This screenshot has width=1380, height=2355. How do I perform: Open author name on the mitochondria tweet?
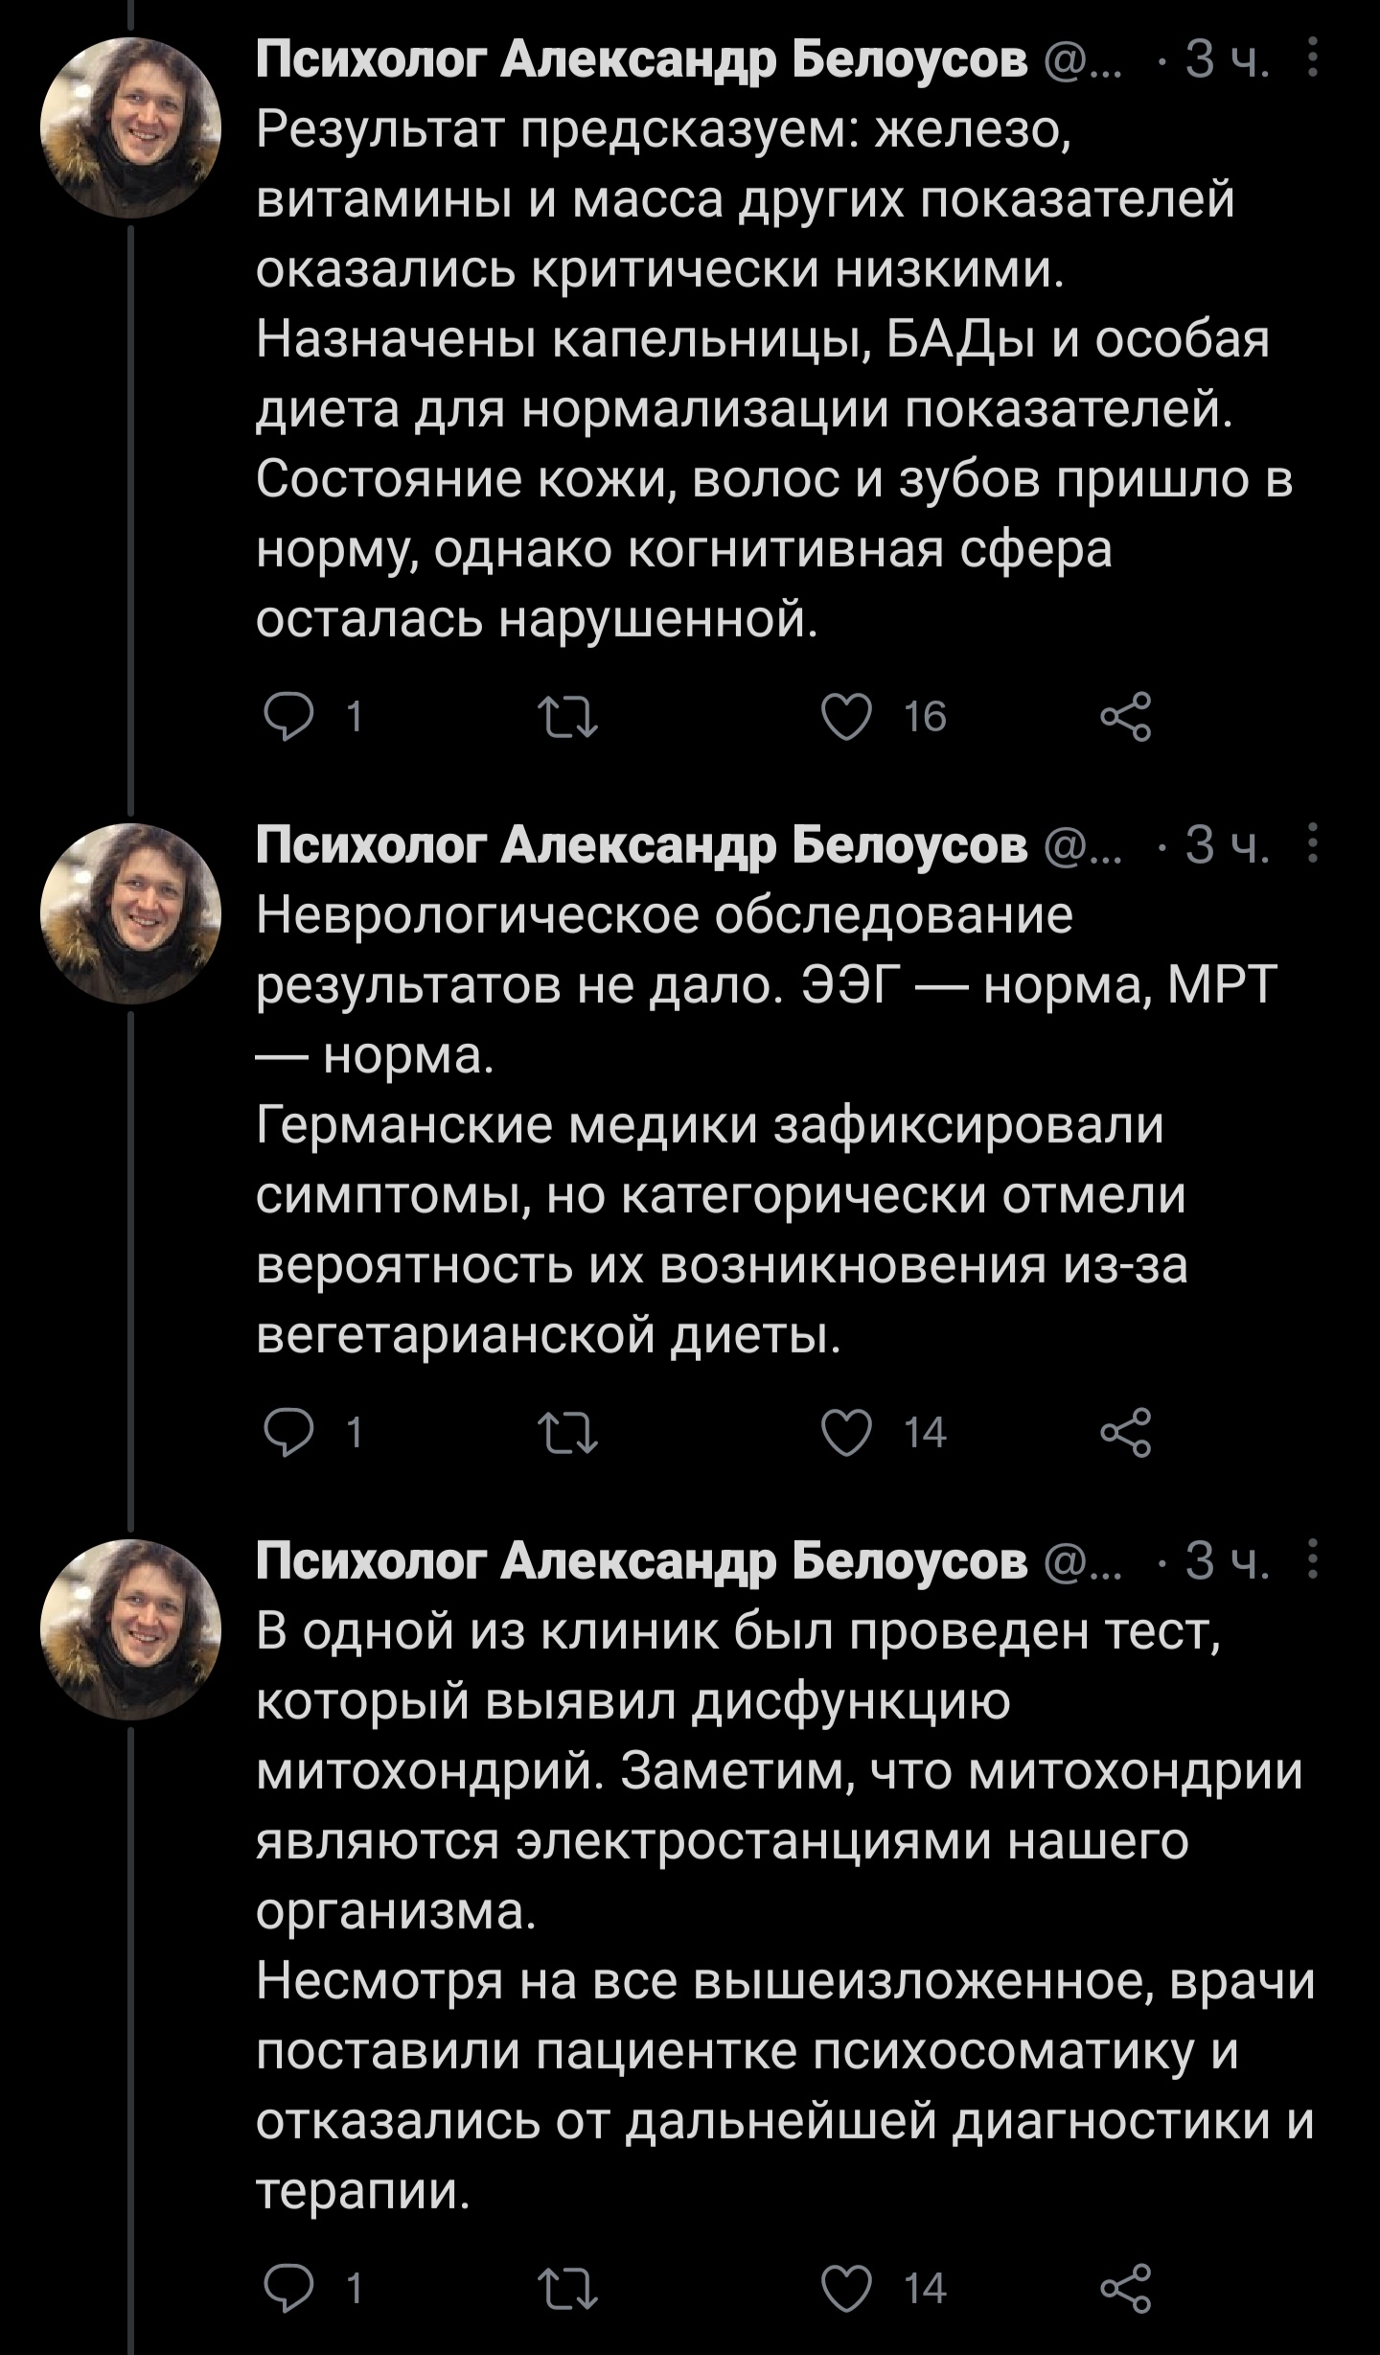coord(641,1561)
